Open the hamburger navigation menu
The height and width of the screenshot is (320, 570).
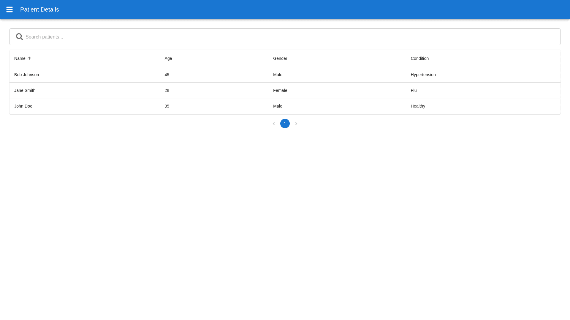[9, 9]
